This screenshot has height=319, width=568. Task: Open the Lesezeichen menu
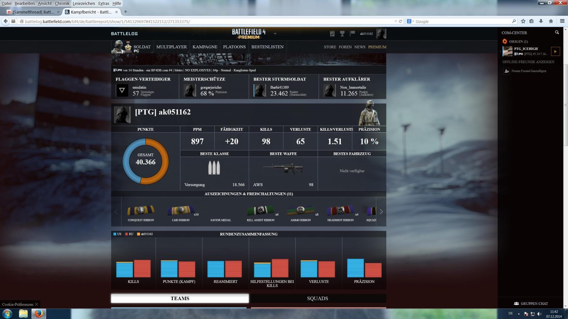pos(84,4)
